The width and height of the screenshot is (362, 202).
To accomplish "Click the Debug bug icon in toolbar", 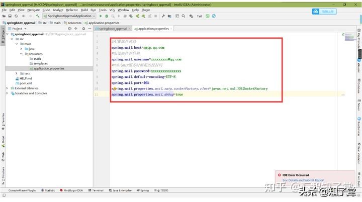I will tap(107, 16).
